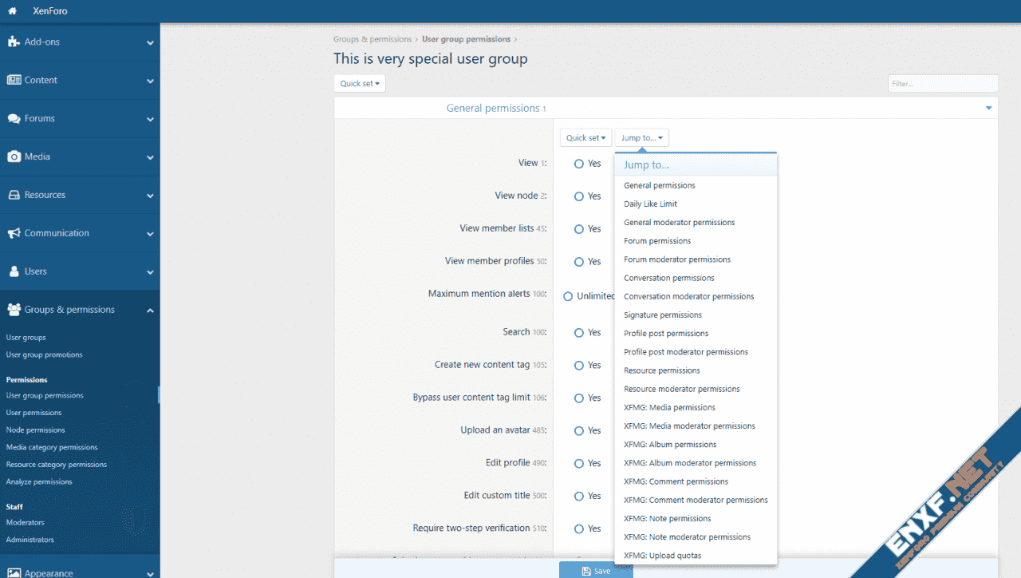Open Node permissions in sidebar

click(x=36, y=430)
